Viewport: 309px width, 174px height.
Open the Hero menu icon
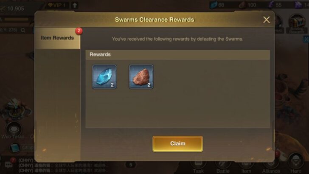[296, 164]
